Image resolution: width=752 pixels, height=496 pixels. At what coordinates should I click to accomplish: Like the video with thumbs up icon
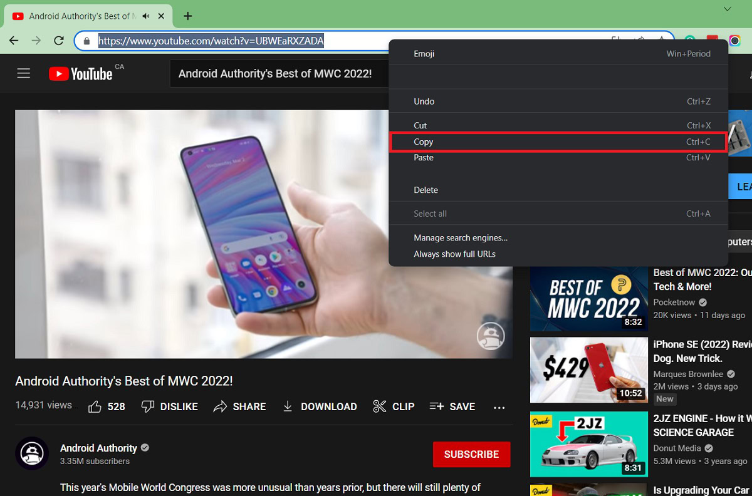95,407
